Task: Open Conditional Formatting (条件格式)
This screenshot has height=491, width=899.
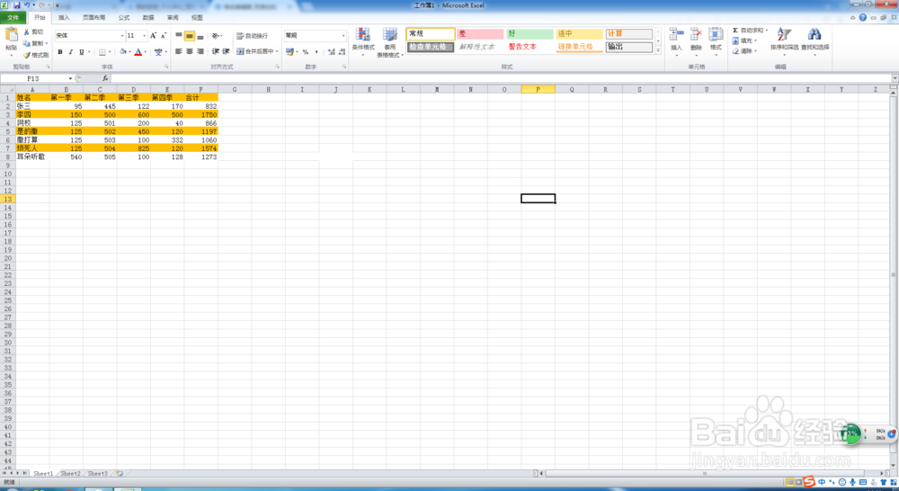Action: pos(363,41)
